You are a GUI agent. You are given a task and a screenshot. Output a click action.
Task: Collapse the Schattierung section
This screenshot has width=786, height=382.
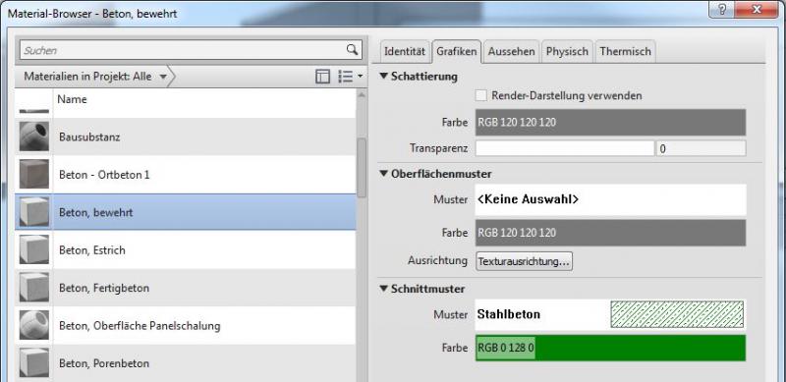[384, 77]
